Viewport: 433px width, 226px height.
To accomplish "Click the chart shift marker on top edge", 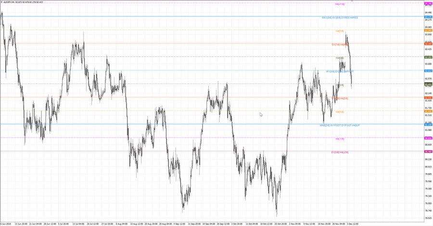I will coord(352,1).
